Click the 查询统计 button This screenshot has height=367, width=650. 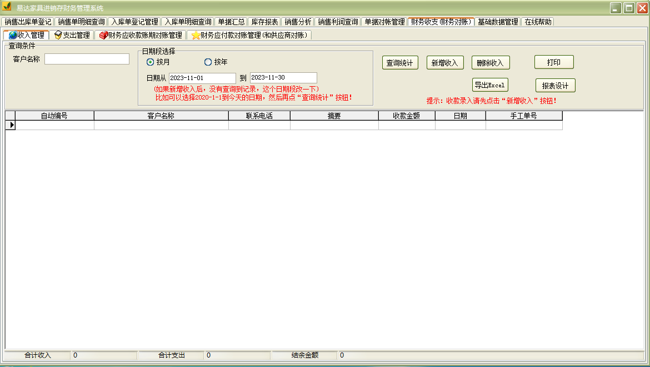(399, 63)
